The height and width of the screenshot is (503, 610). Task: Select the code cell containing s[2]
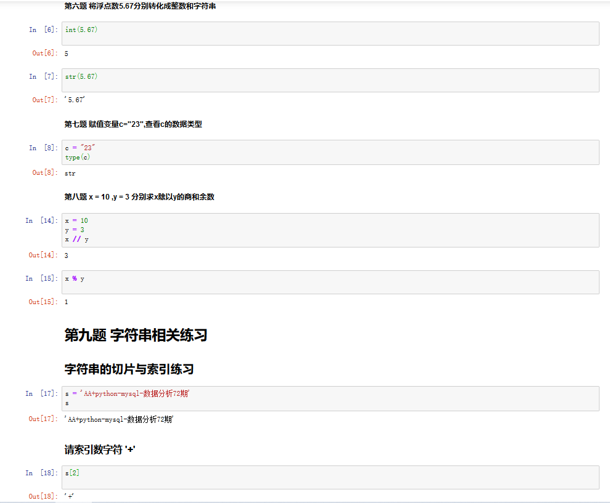click(330, 477)
